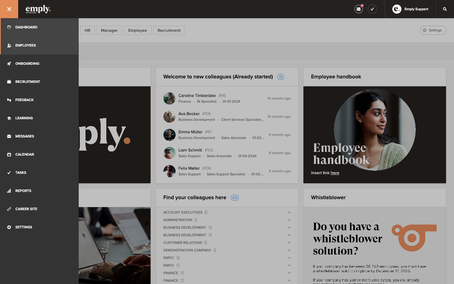Switch to the Recruitment tab

tap(169, 30)
